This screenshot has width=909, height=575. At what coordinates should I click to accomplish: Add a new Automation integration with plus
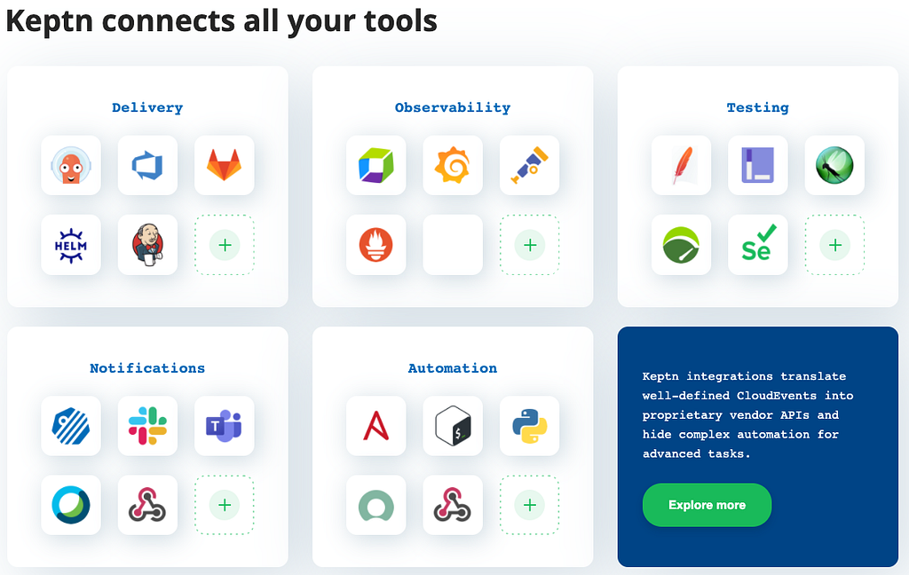(530, 505)
